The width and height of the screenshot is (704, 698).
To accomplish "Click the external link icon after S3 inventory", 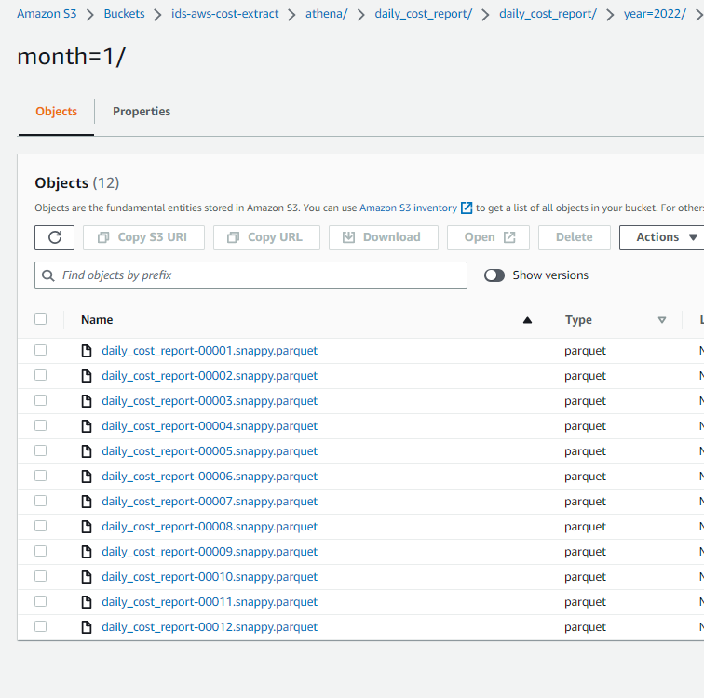I will tap(467, 208).
